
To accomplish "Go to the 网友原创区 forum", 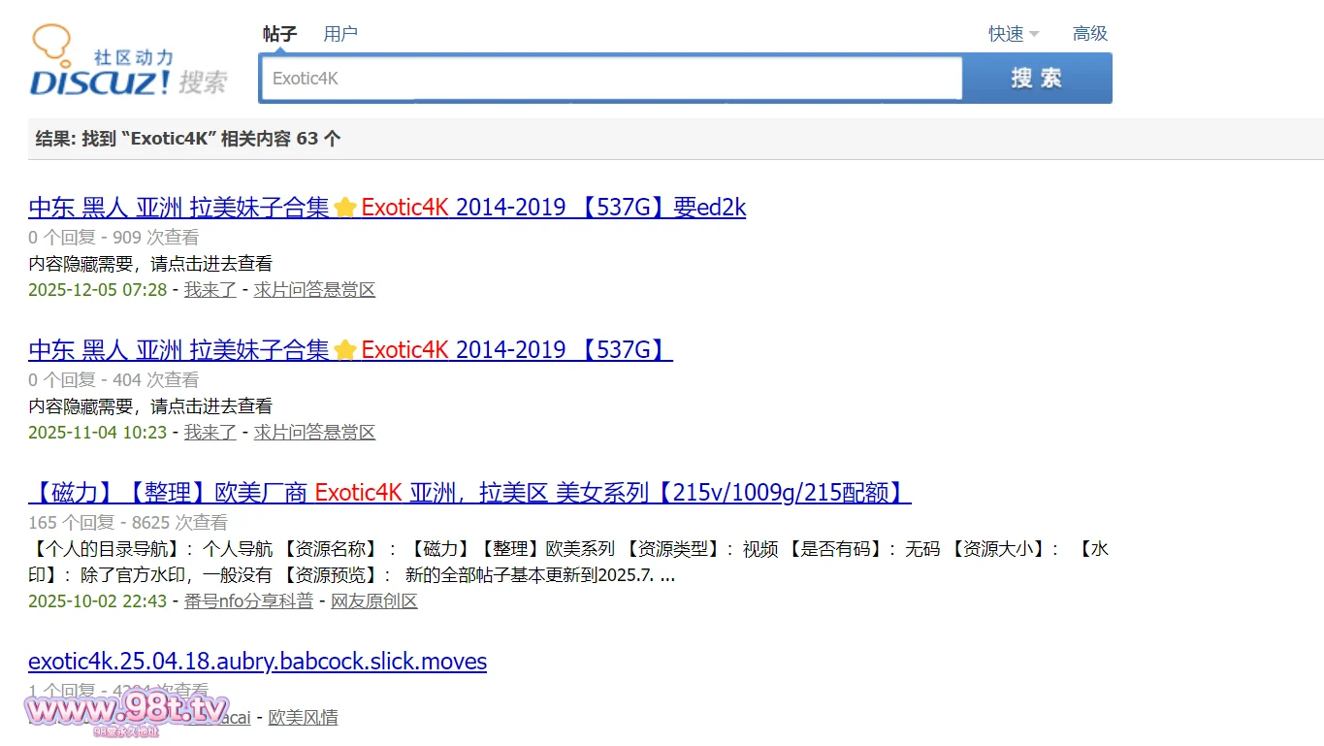I will 373,601.
